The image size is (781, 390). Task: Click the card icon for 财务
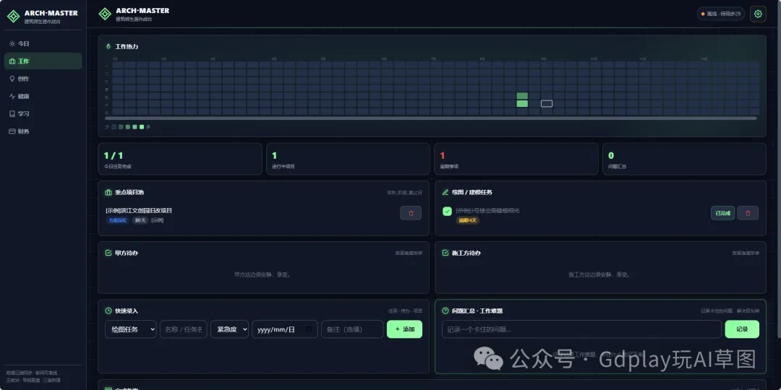(12, 131)
